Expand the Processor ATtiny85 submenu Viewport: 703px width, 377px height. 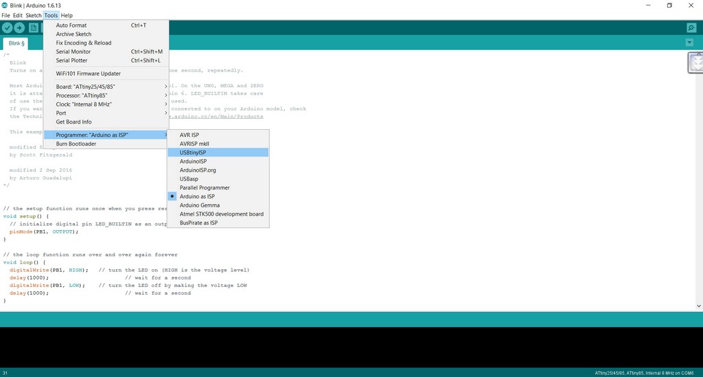(106, 95)
